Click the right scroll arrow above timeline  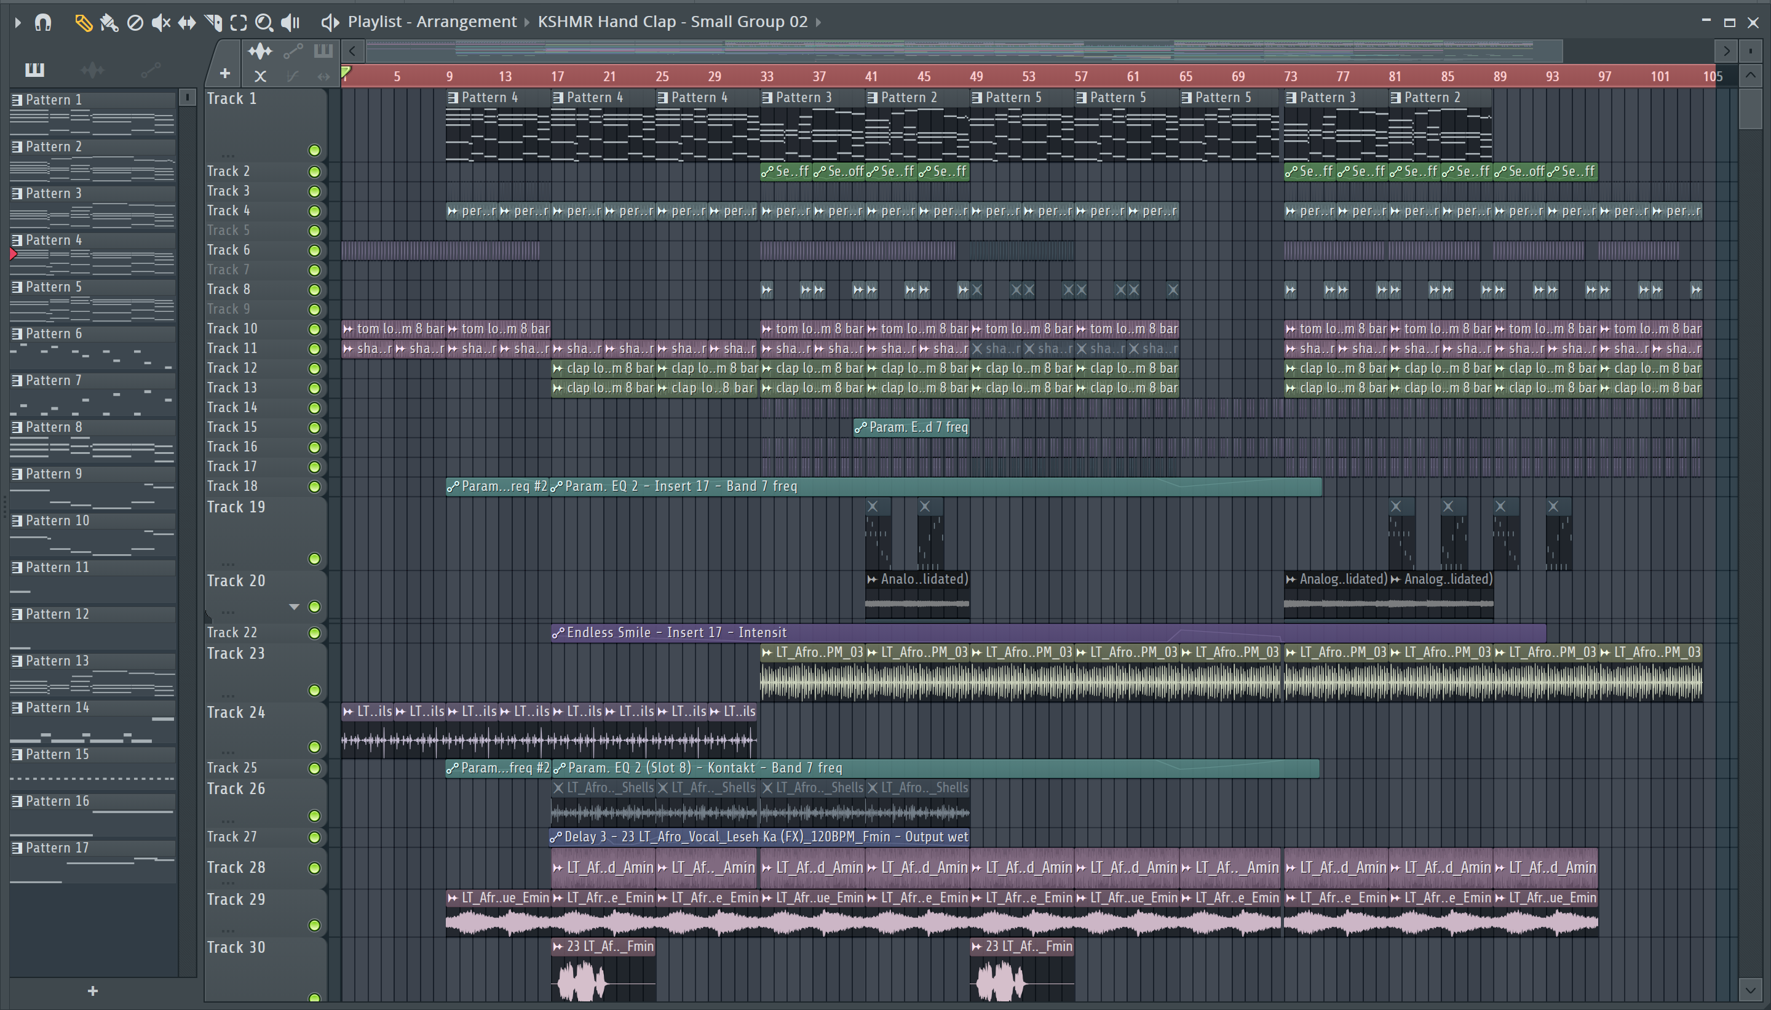coord(1726,50)
